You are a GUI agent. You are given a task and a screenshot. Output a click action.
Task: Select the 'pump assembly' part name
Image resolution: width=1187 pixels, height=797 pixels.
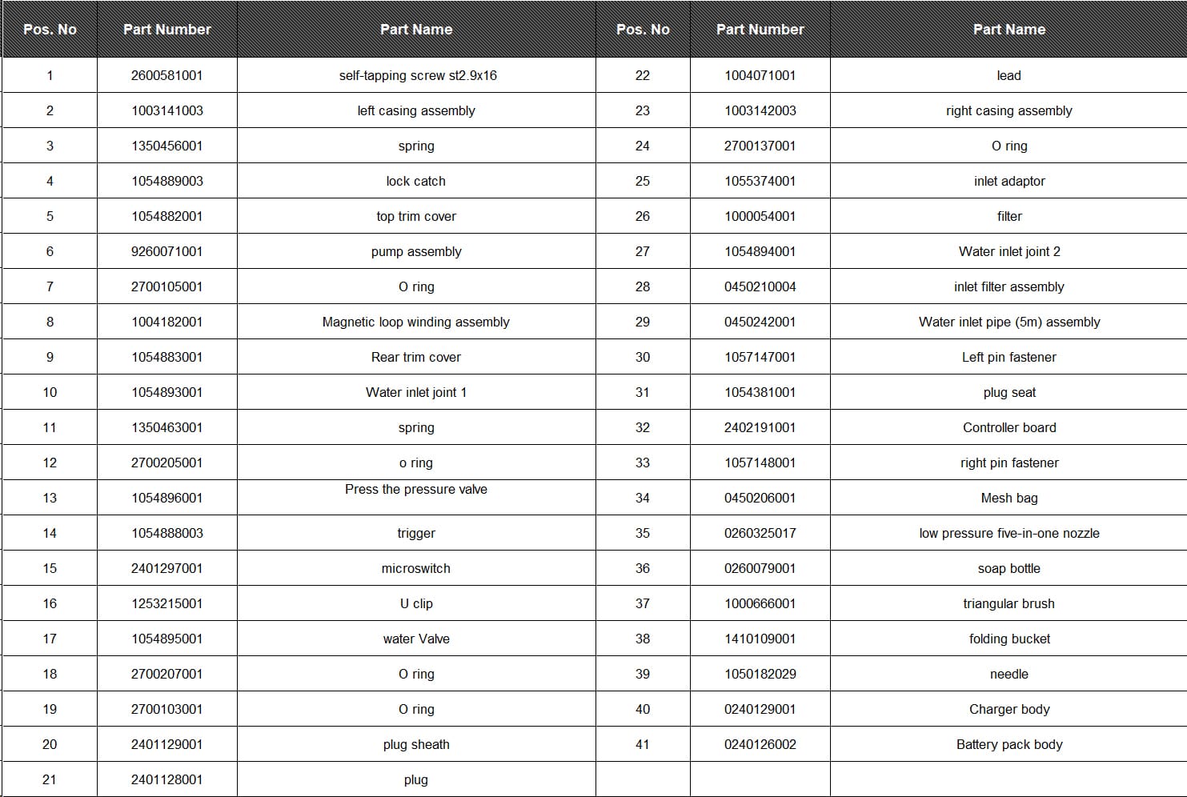pyautogui.click(x=417, y=251)
